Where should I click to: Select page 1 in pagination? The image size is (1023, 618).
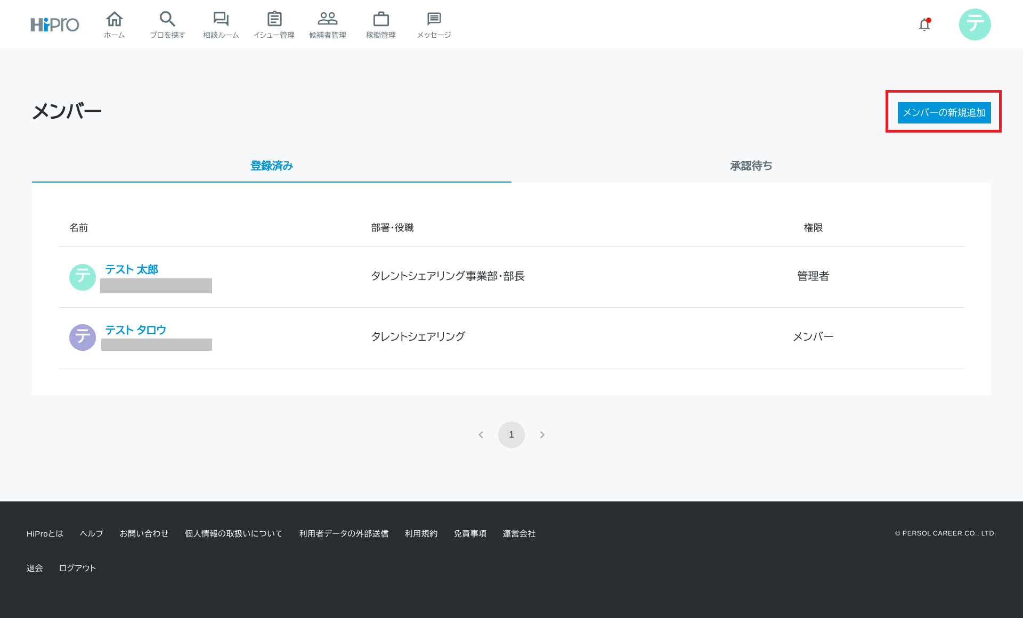[511, 435]
